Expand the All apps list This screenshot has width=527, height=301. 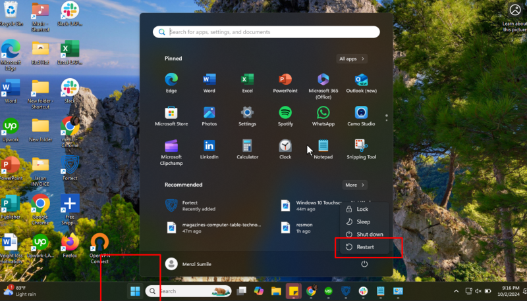pos(352,58)
